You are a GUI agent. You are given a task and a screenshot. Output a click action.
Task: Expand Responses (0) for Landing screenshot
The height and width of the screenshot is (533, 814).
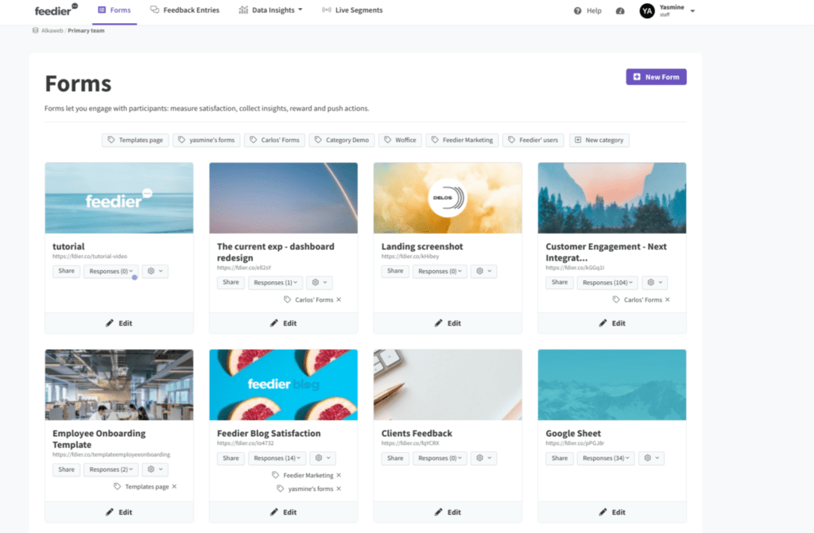440,271
